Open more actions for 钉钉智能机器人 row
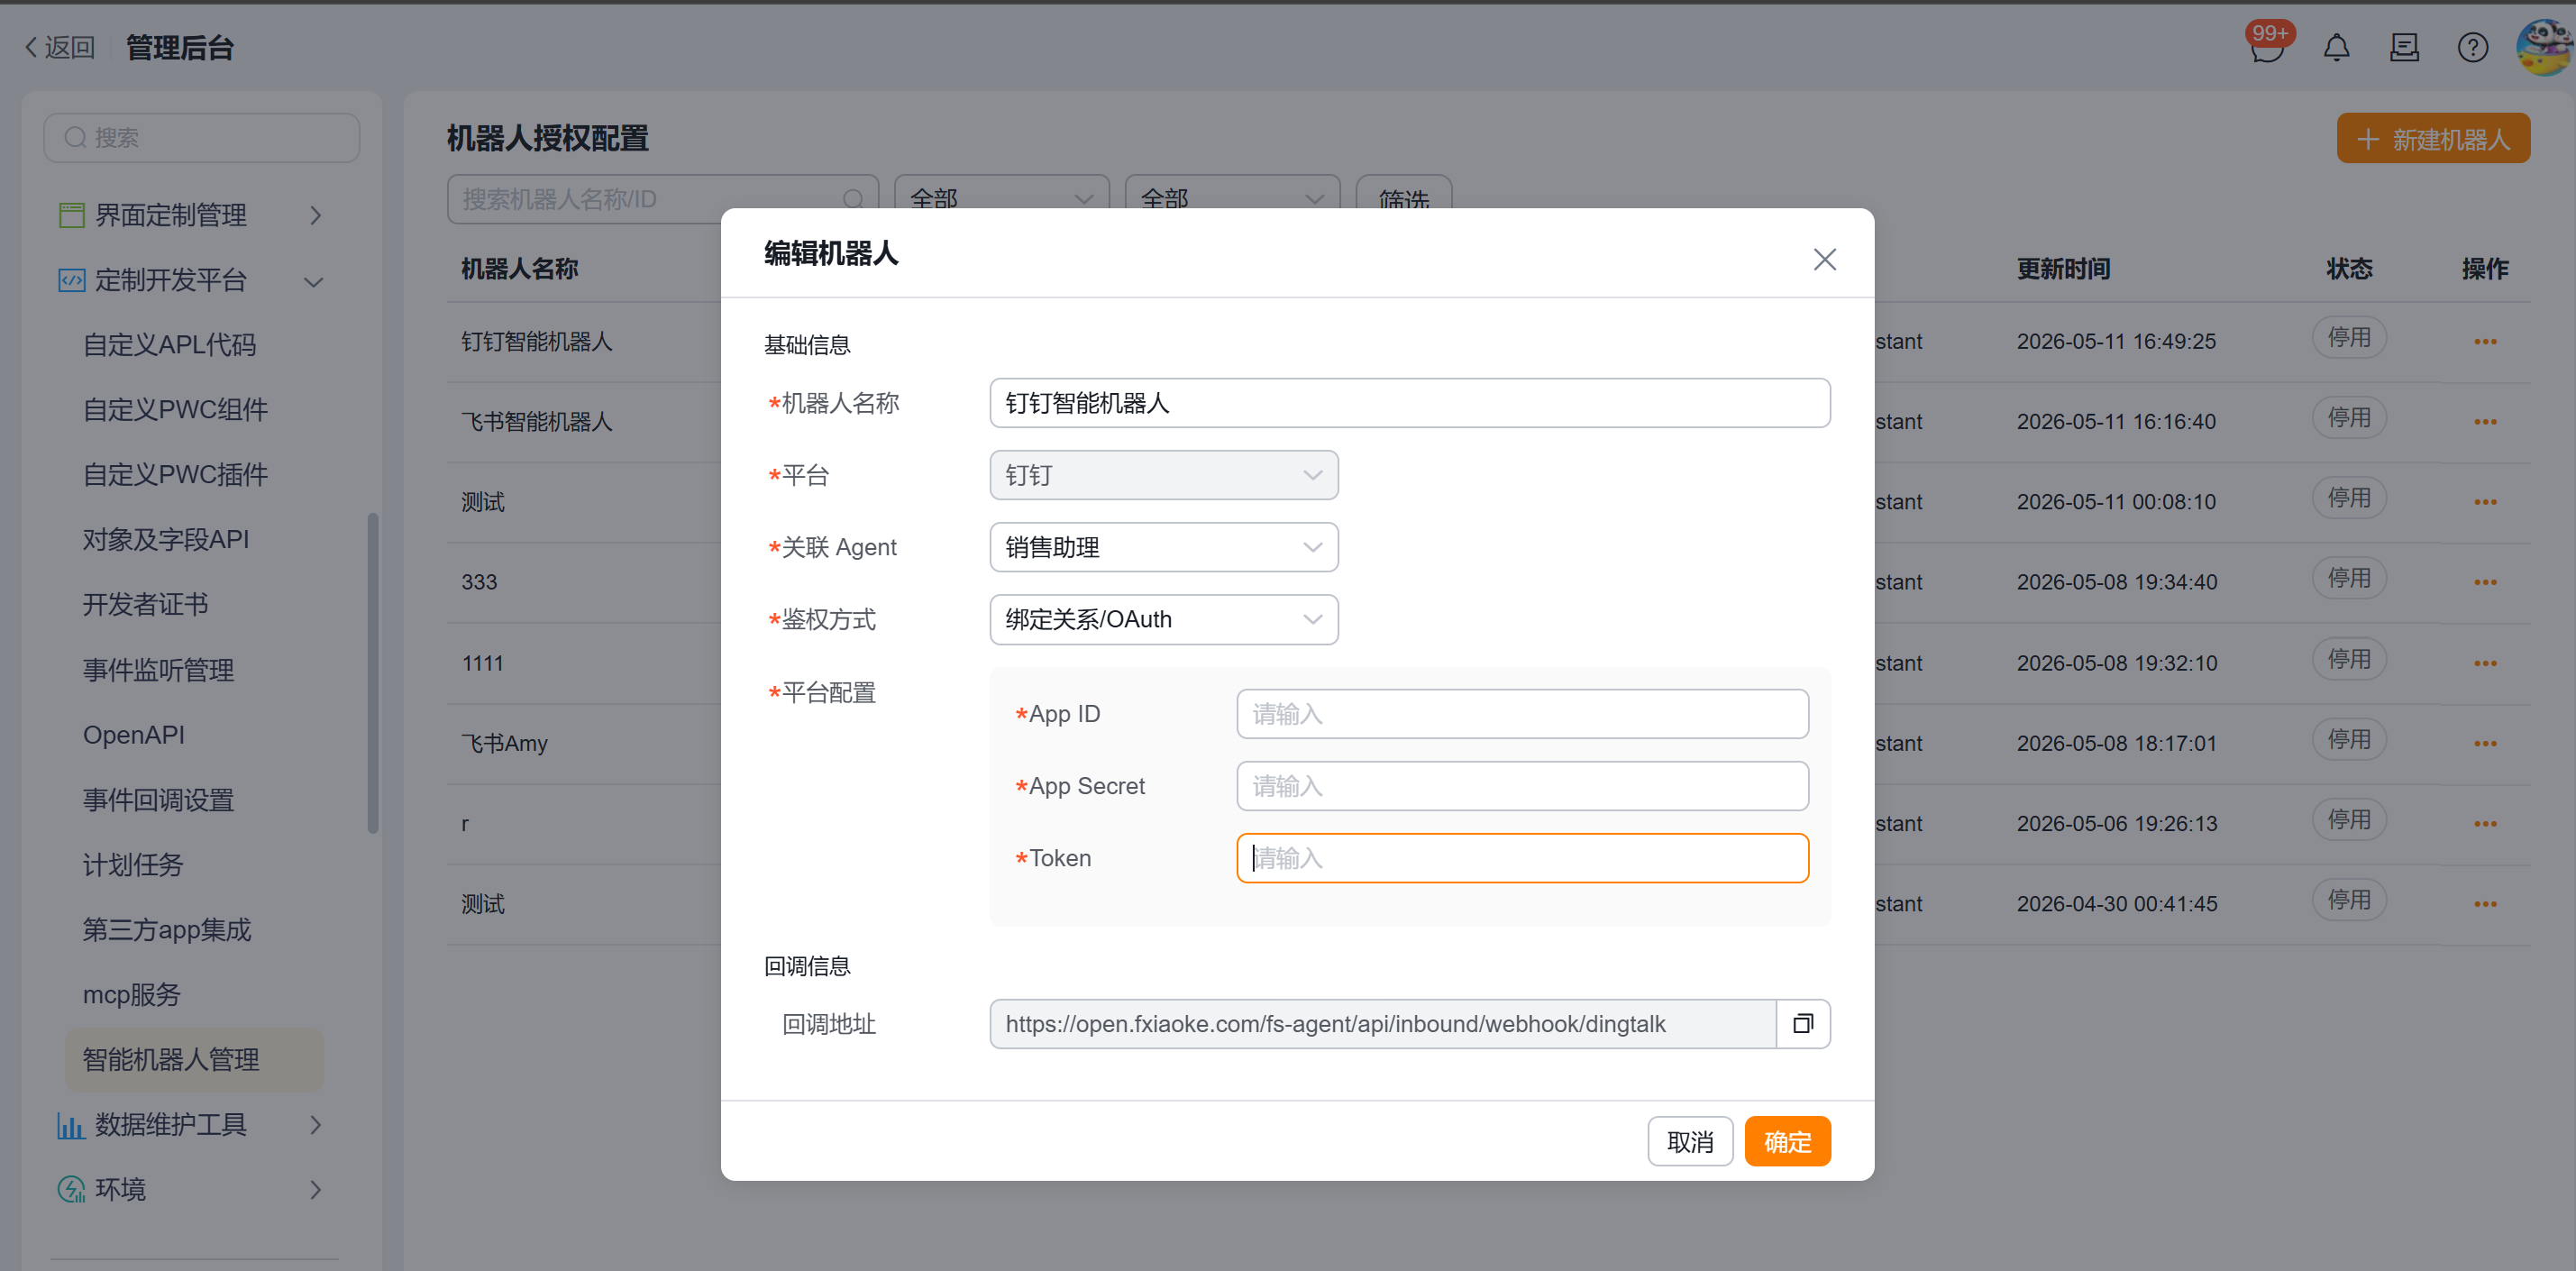The height and width of the screenshot is (1271, 2576). tap(2485, 342)
